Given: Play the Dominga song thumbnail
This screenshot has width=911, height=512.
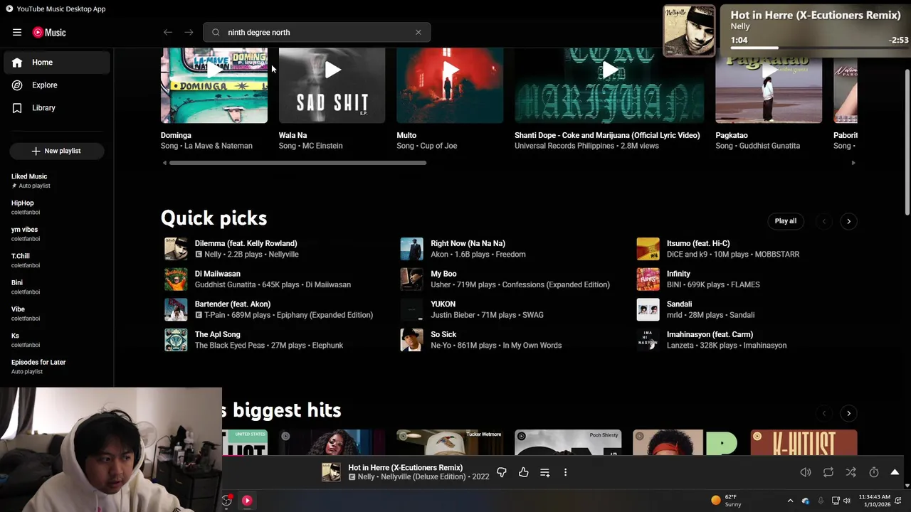Looking at the screenshot, I should (214, 85).
